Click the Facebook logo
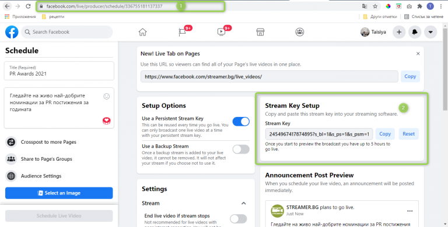The width and height of the screenshot is (448, 227). point(12,32)
